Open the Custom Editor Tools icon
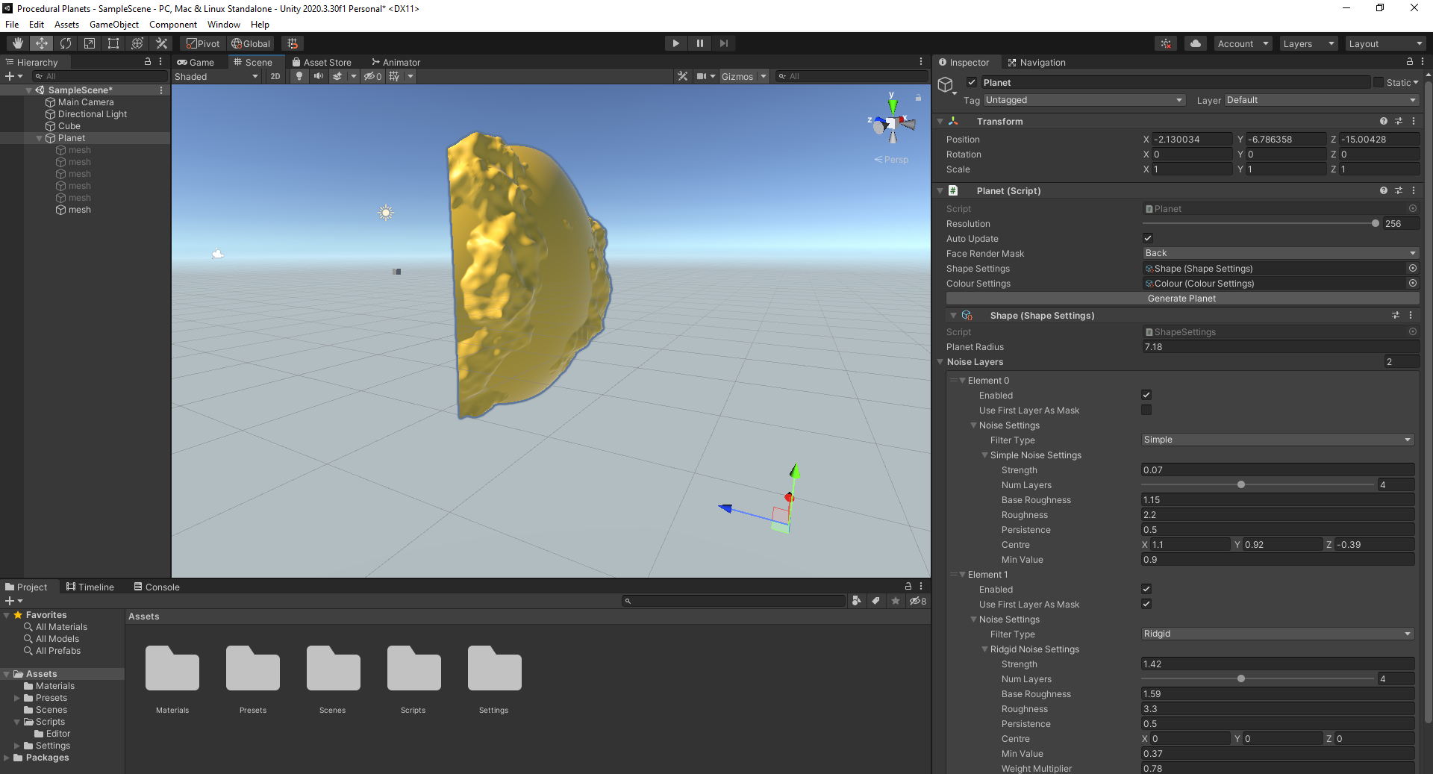This screenshot has width=1433, height=774. [161, 43]
